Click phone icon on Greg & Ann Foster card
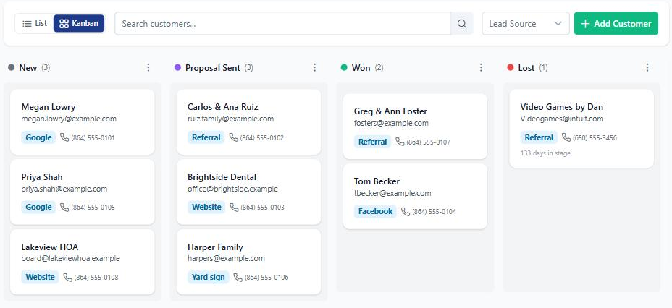This screenshot has width=672, height=308. point(400,142)
